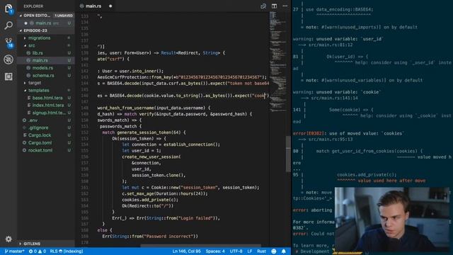Click terminal warning unused variable 'user_id'
The image size is (453, 255).
(338, 39)
